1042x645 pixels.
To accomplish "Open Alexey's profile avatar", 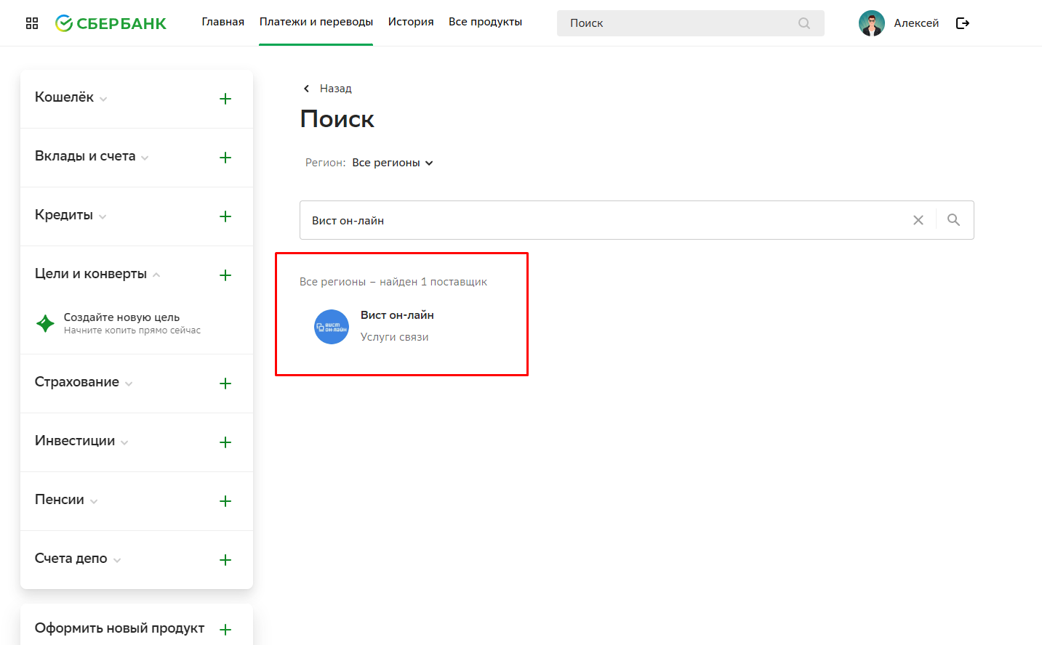I will tap(871, 23).
